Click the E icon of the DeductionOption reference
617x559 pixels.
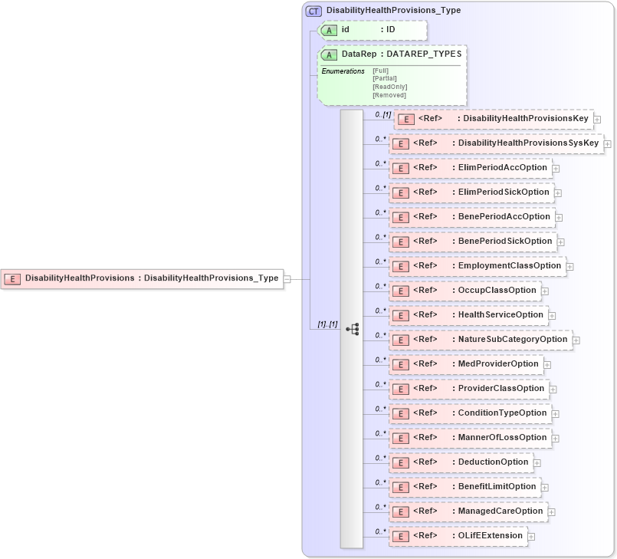pos(399,462)
